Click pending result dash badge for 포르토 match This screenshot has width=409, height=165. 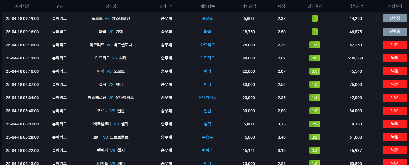click(x=315, y=18)
